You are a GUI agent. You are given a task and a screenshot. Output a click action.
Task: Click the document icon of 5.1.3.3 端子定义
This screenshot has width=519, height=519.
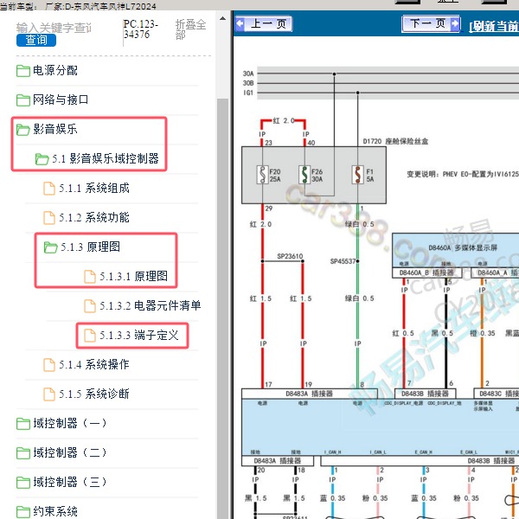tap(90, 336)
